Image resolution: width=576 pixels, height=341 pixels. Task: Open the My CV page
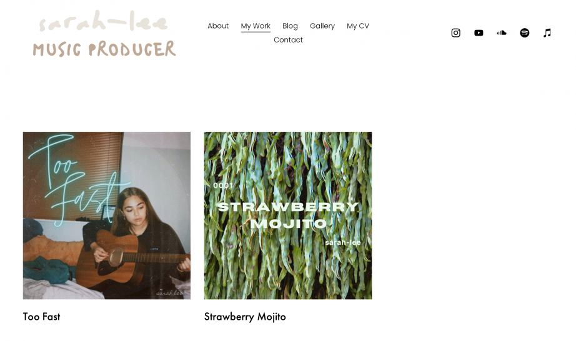(358, 26)
